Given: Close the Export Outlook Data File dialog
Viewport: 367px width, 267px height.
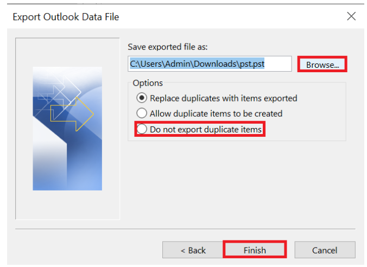Looking at the screenshot, I should [x=351, y=16].
